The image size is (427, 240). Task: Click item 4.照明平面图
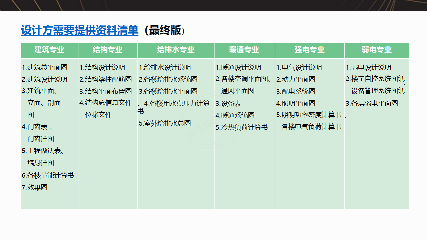[x=296, y=103]
